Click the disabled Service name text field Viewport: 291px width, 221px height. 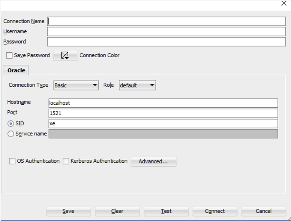[163, 133]
